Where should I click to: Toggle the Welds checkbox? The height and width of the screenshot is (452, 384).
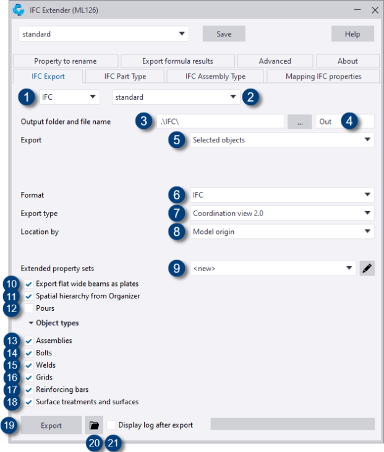(28, 365)
